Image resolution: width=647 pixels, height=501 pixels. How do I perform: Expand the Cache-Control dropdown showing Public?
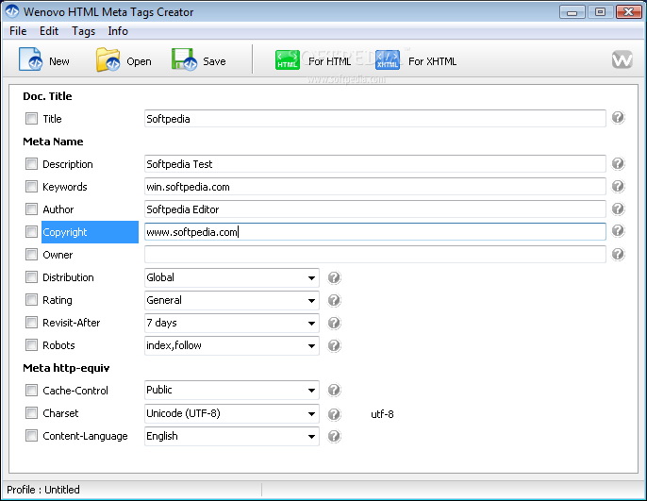(231, 390)
